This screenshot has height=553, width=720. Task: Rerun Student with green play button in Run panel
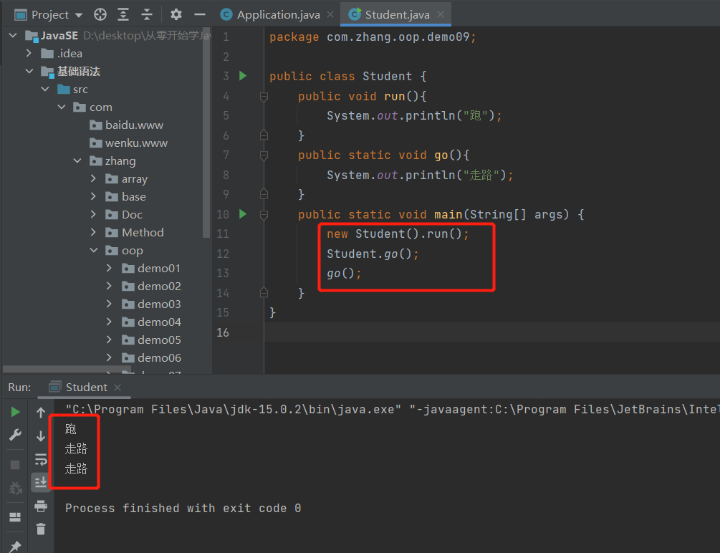[x=15, y=412]
